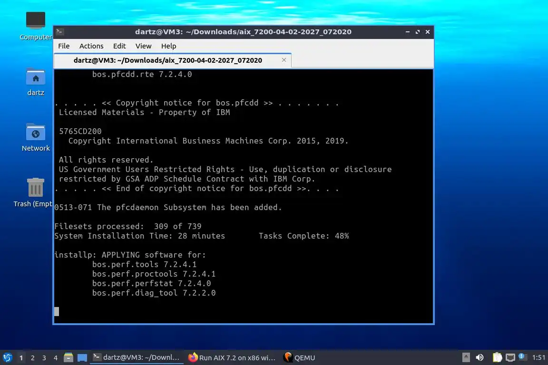Switch to workspace 2
Image resolution: width=548 pixels, height=365 pixels.
(x=32, y=358)
